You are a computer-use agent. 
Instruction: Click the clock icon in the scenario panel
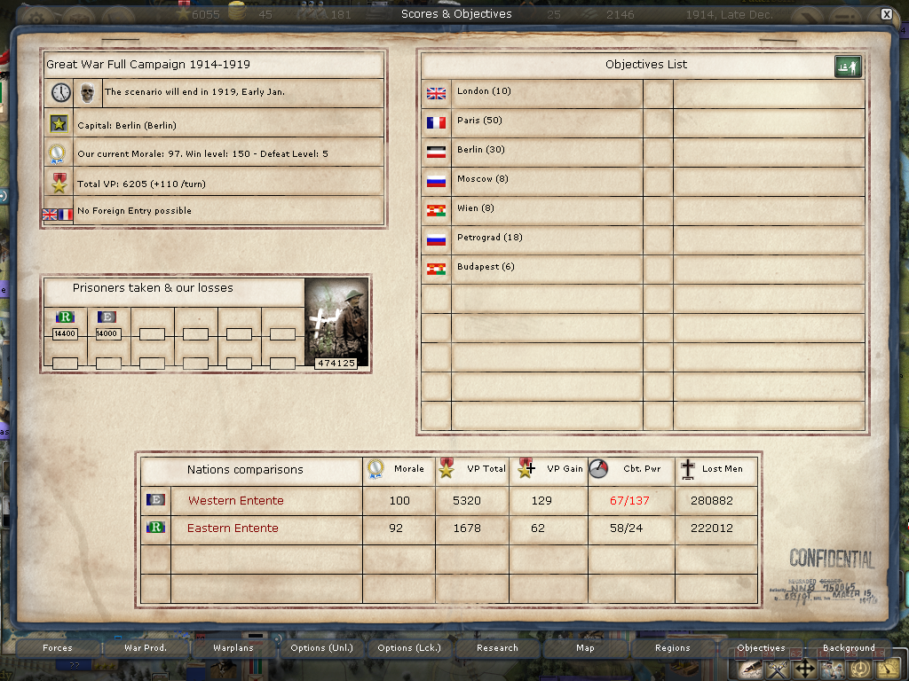click(x=59, y=93)
